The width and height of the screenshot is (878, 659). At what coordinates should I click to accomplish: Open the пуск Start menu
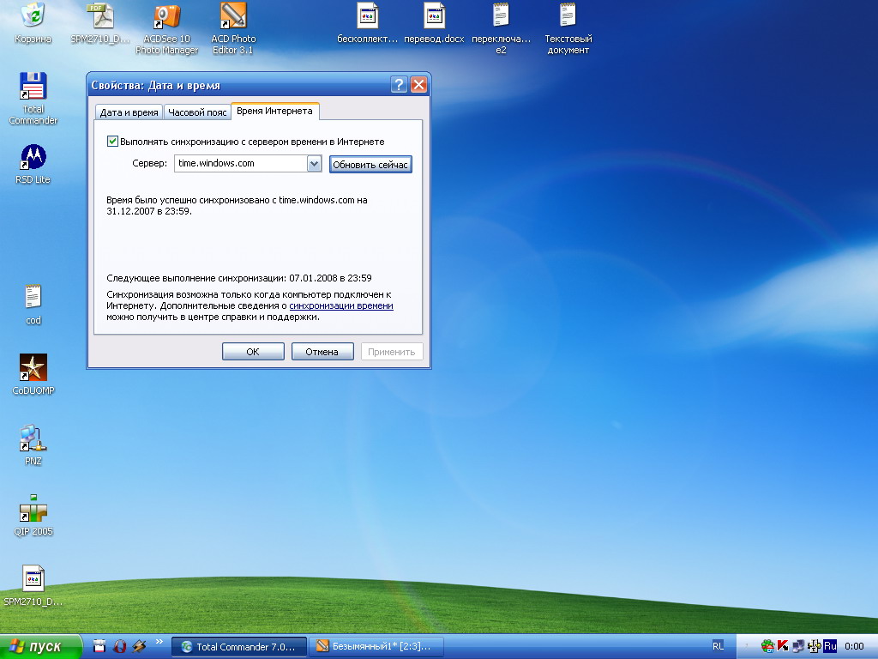click(40, 646)
